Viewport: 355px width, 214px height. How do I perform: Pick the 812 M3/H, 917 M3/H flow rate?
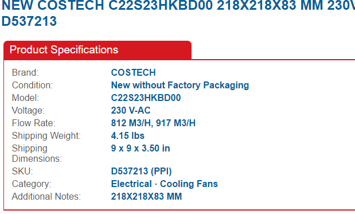[x=153, y=123]
